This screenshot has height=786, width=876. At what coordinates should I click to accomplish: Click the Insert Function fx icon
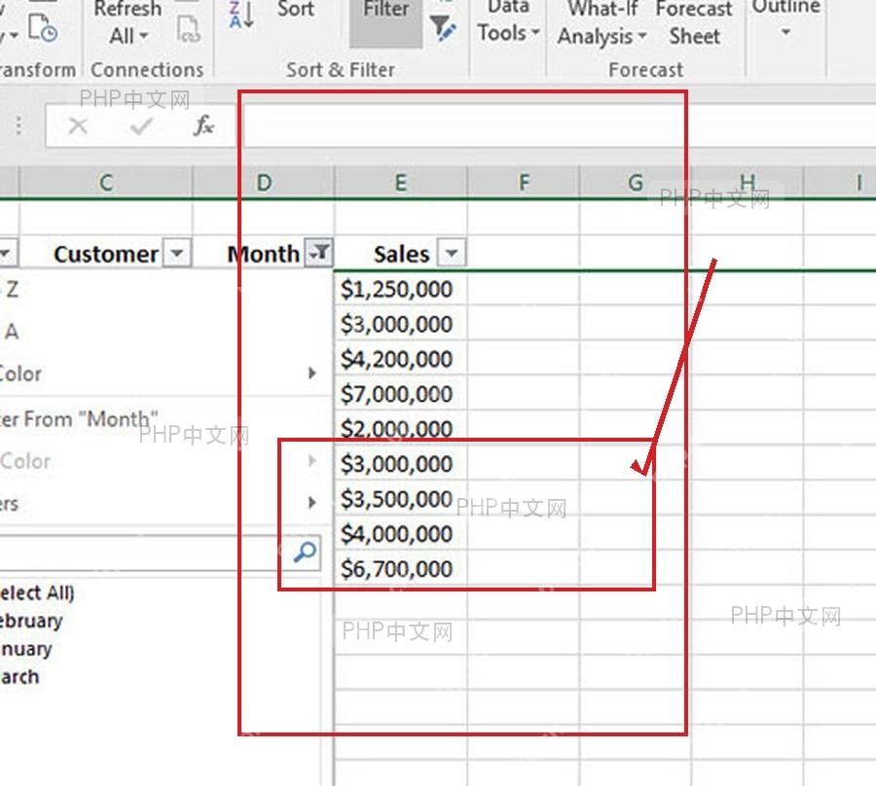point(203,125)
